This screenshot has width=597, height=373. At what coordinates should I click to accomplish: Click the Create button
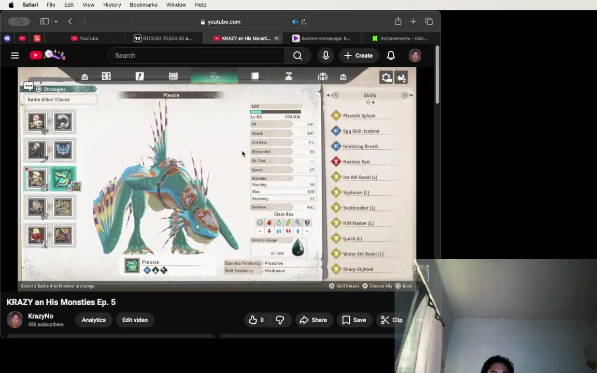[x=359, y=55]
